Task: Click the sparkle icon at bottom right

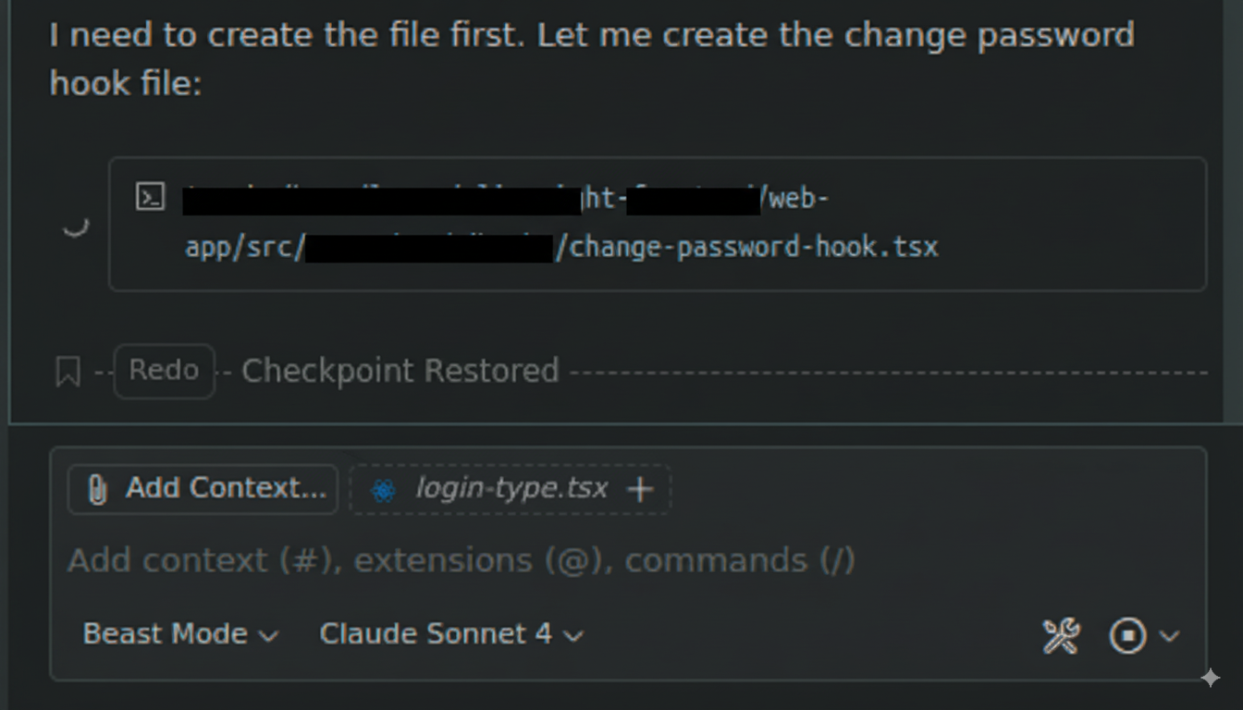Action: [1210, 678]
